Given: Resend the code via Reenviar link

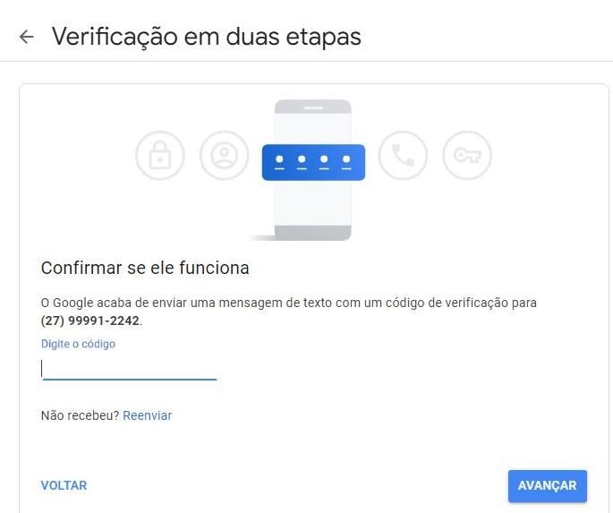Looking at the screenshot, I should tap(148, 415).
